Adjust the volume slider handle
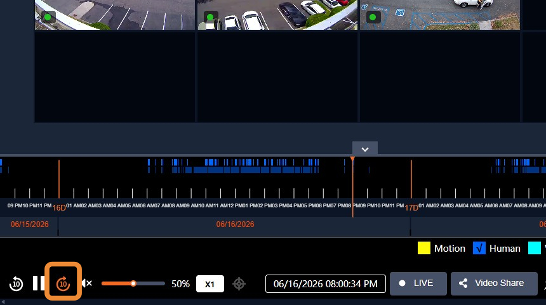This screenshot has height=305, width=546. (133, 283)
